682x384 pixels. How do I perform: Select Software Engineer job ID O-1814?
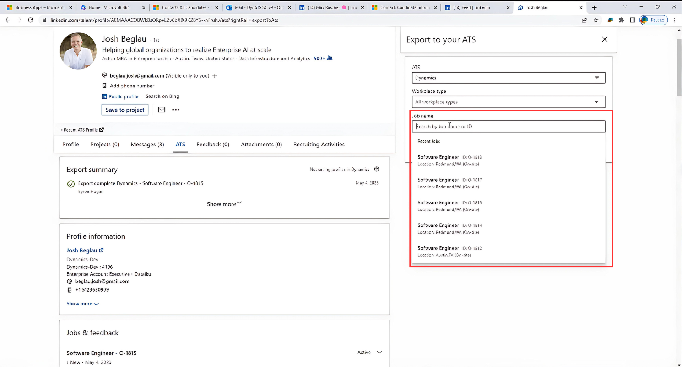(x=508, y=229)
